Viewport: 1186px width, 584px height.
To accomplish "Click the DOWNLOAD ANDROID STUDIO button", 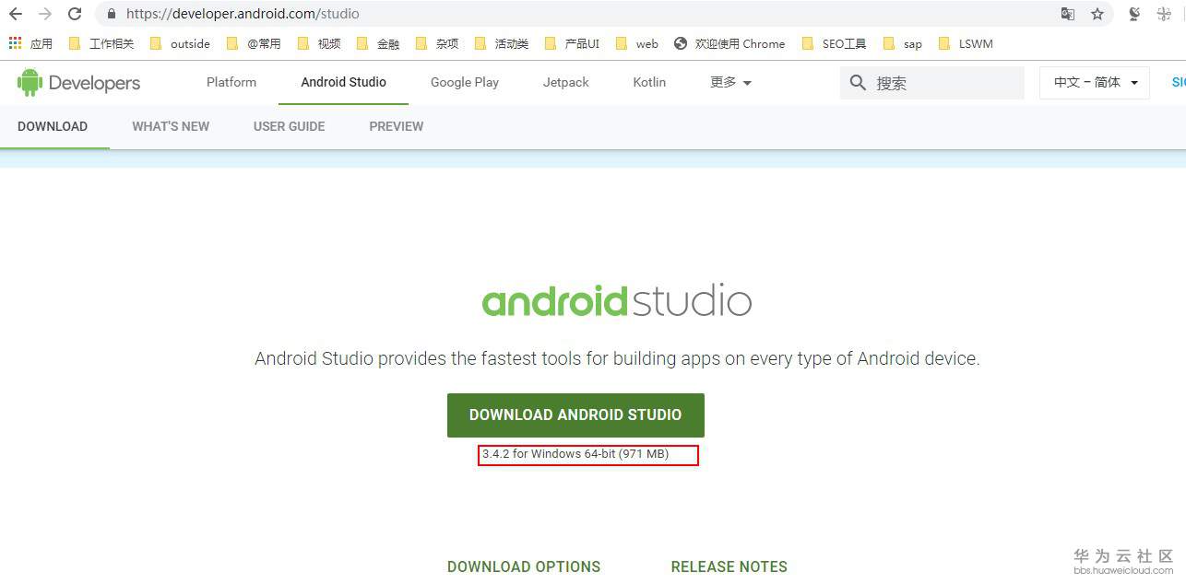I will point(575,415).
